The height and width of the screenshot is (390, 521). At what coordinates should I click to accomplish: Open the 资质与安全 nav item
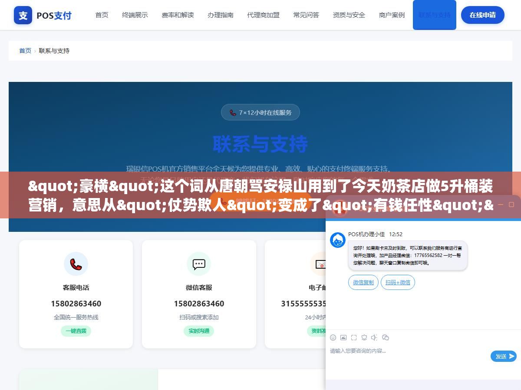pos(349,15)
